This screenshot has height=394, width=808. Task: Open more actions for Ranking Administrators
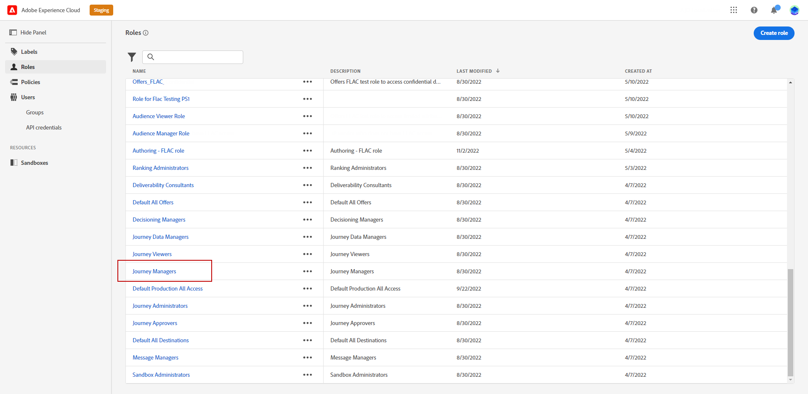click(308, 168)
